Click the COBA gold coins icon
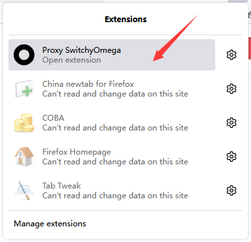The height and width of the screenshot is (242, 251). (x=24, y=123)
